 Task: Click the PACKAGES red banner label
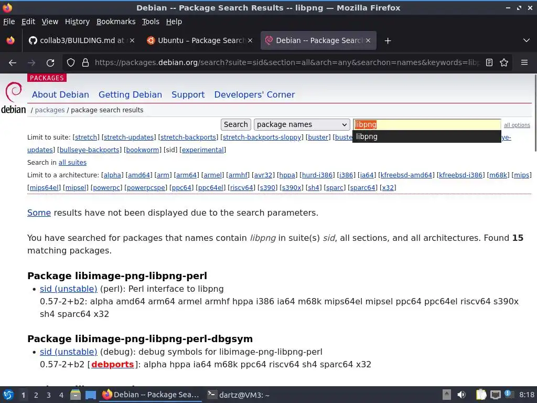[47, 78]
